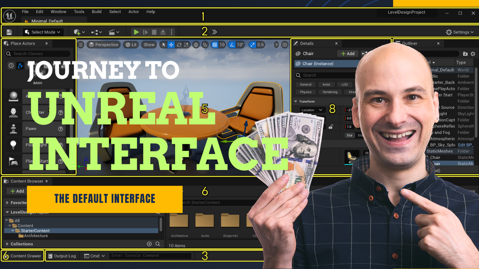Toggle scale snapping in the viewport
This screenshot has height=269, width=479.
[x=253, y=45]
